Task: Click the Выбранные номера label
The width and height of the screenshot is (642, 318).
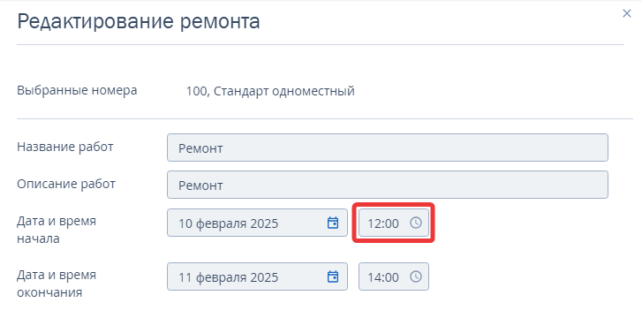Action: (x=77, y=91)
